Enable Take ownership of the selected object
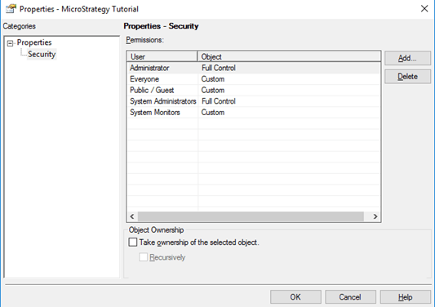 pyautogui.click(x=133, y=242)
